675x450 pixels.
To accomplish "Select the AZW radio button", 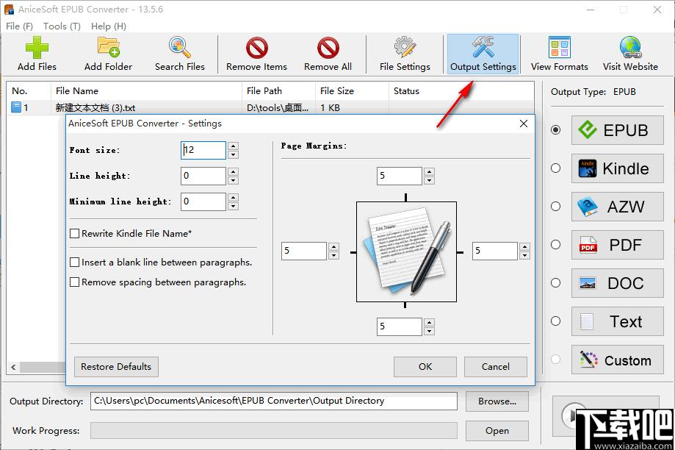I will click(556, 207).
